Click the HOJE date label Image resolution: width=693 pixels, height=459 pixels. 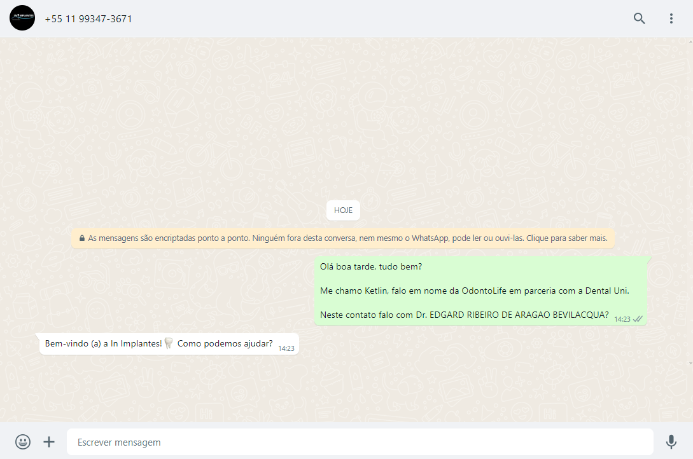343,210
